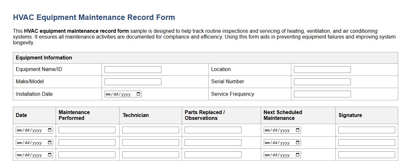Select first row Technician input
This screenshot has height=161, width=411.
(151, 130)
